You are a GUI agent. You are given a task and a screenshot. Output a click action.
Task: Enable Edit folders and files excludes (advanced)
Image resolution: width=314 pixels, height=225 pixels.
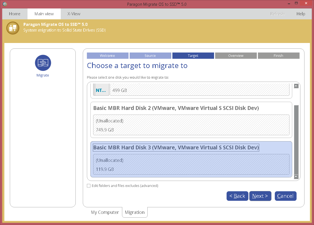point(89,186)
